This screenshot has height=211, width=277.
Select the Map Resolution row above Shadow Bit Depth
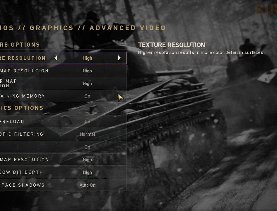(x=63, y=159)
